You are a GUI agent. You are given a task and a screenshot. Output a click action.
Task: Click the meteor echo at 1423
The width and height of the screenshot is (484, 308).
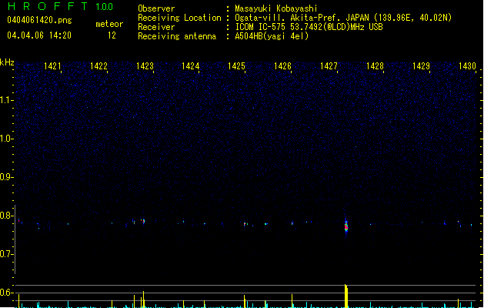(143, 221)
